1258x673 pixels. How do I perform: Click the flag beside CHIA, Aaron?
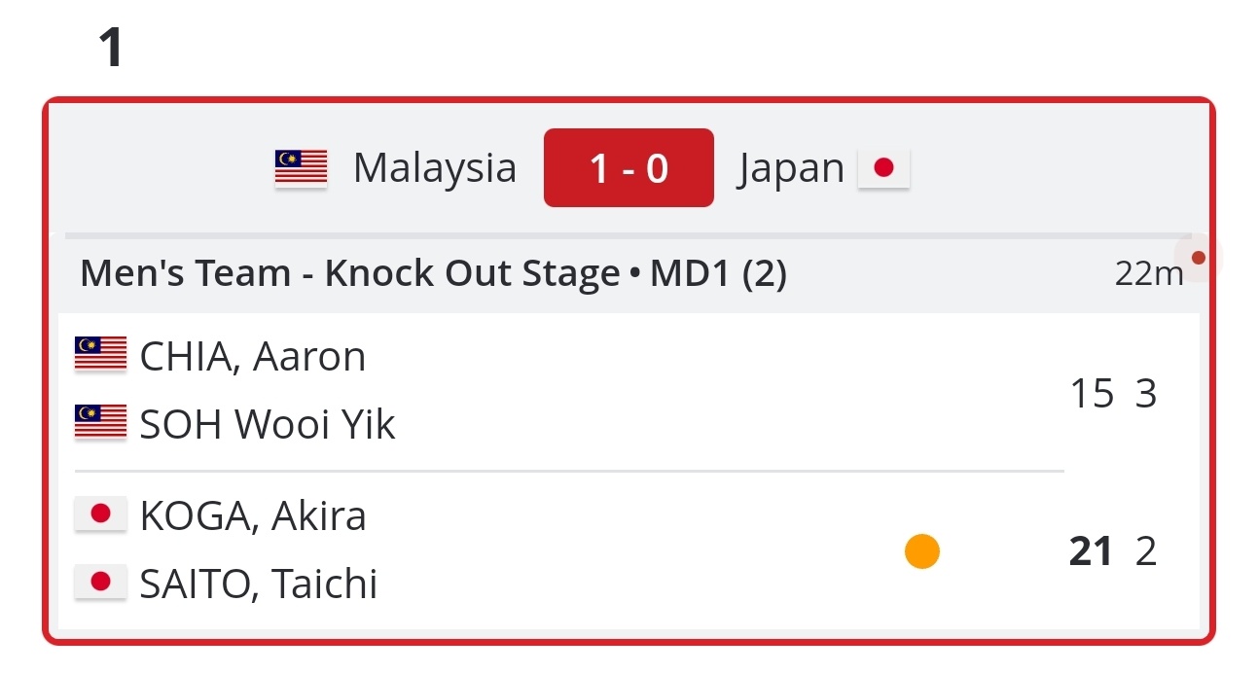pyautogui.click(x=100, y=354)
